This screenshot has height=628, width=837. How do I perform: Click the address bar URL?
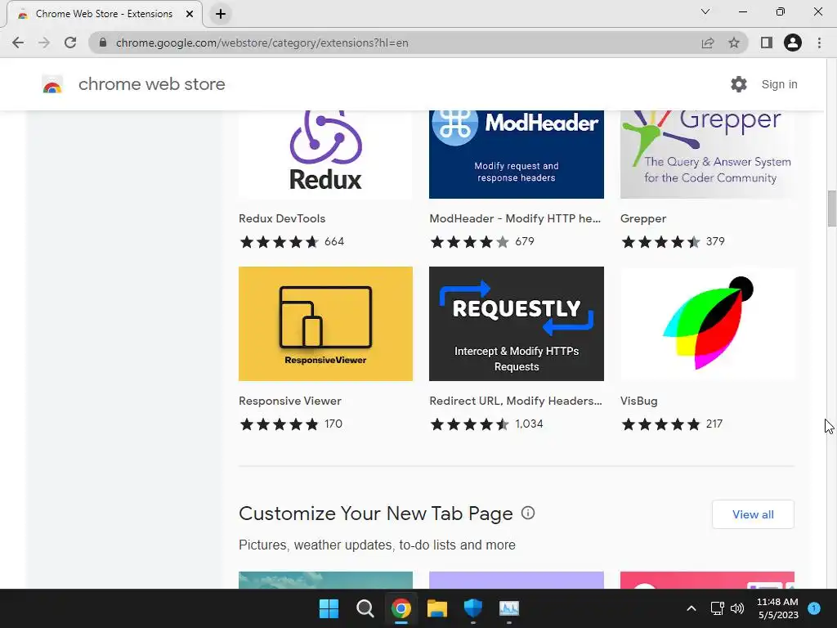click(262, 43)
